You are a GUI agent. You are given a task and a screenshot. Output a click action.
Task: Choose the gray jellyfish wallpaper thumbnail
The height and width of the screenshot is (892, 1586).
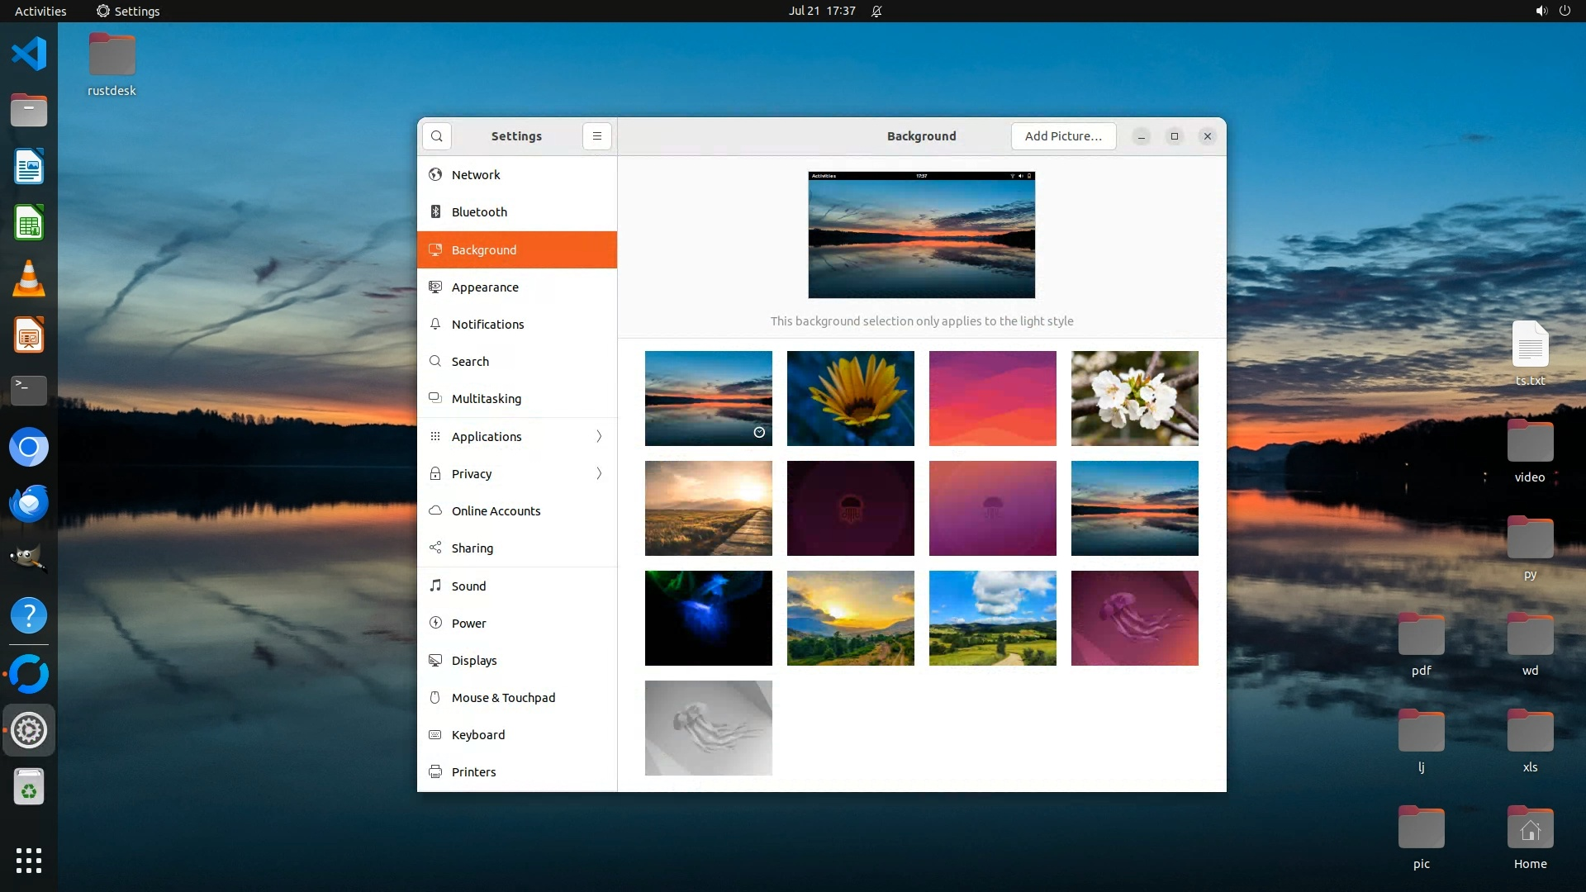(708, 728)
